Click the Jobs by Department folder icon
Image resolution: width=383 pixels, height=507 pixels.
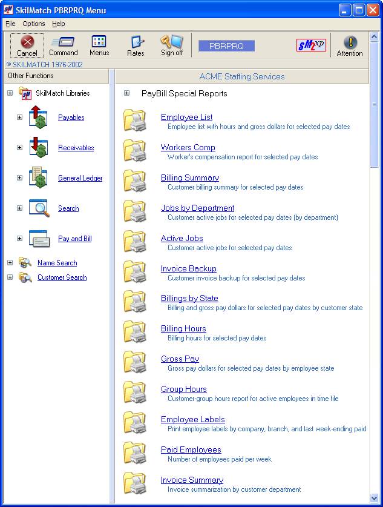point(135,211)
